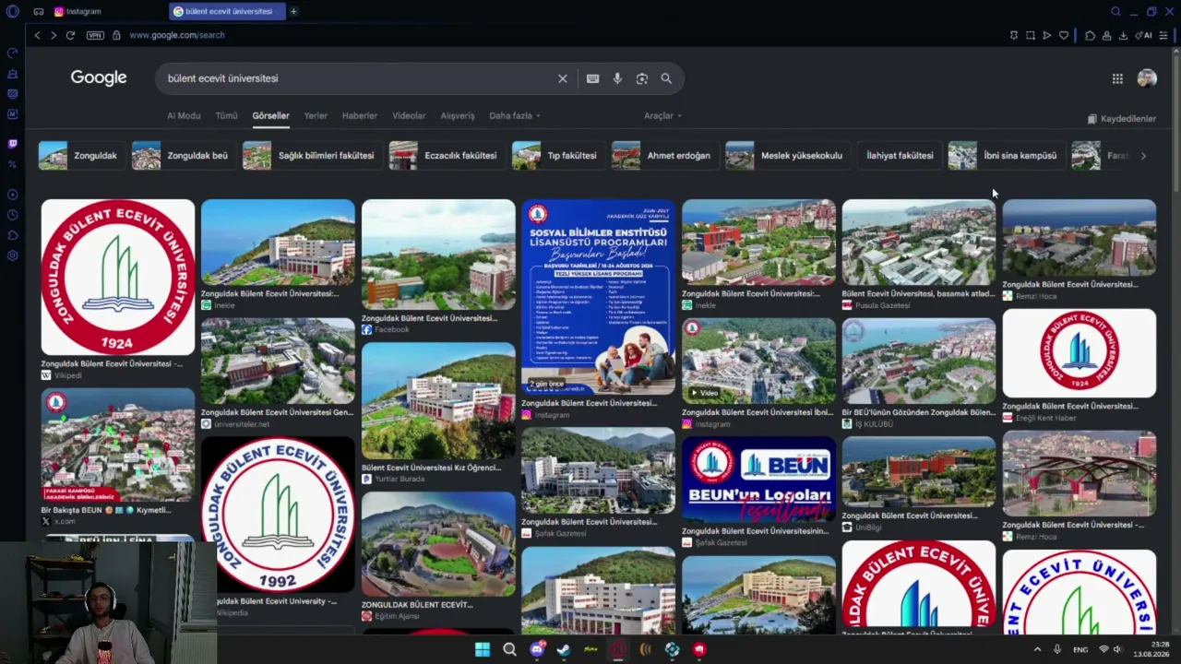Open the BEUN'un Logoları image result
The width and height of the screenshot is (1181, 664).
(758, 479)
